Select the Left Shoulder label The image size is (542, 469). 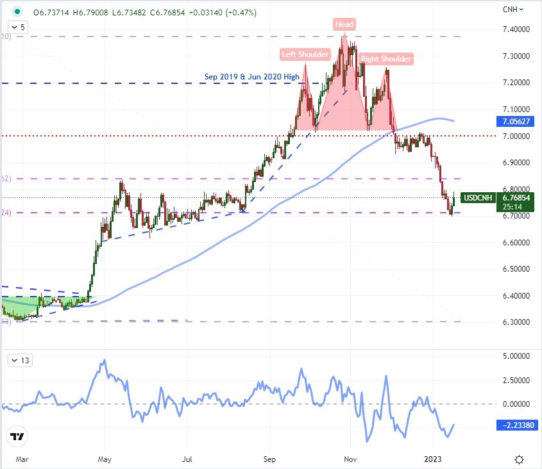coord(305,54)
